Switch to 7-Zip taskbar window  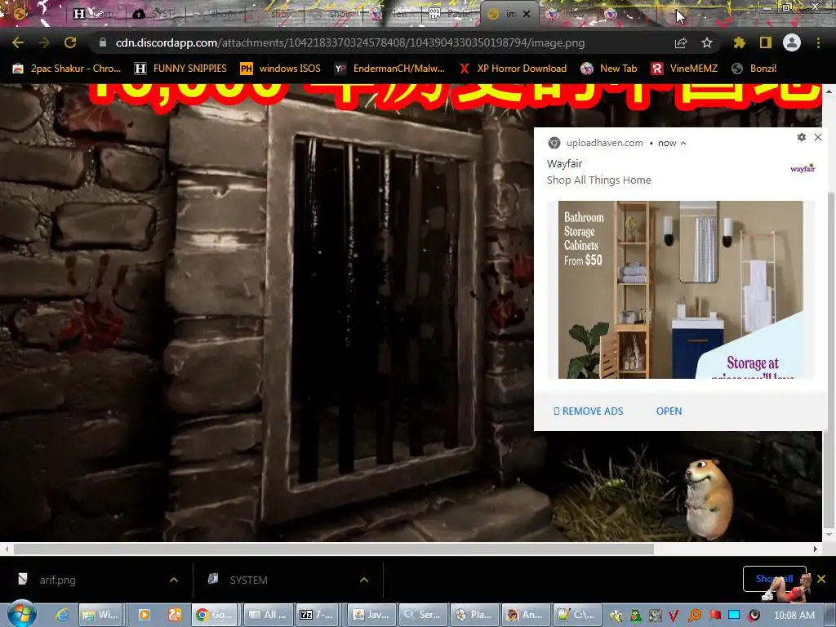(x=318, y=615)
